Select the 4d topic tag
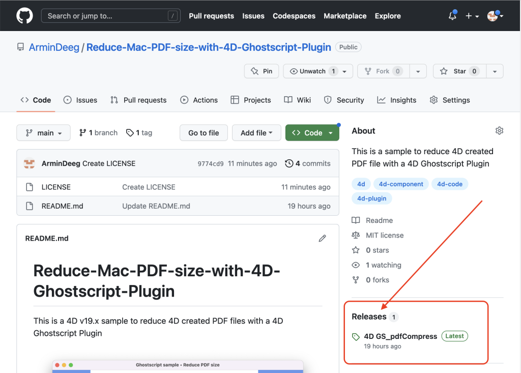Image resolution: width=521 pixels, height=373 pixels. coord(361,184)
